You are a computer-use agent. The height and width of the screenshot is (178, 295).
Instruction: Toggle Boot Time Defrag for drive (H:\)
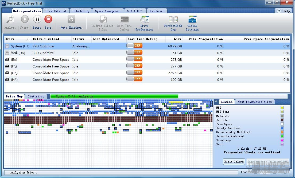point(134,79)
